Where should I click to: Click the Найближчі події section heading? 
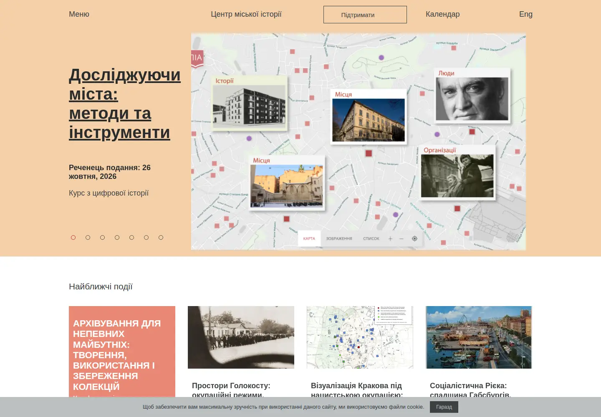click(x=101, y=286)
